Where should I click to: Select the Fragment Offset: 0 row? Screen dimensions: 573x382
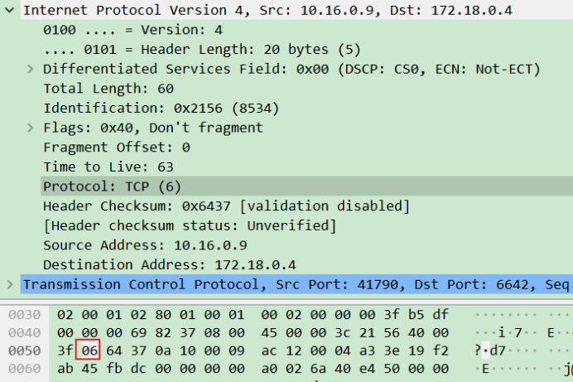click(x=117, y=147)
